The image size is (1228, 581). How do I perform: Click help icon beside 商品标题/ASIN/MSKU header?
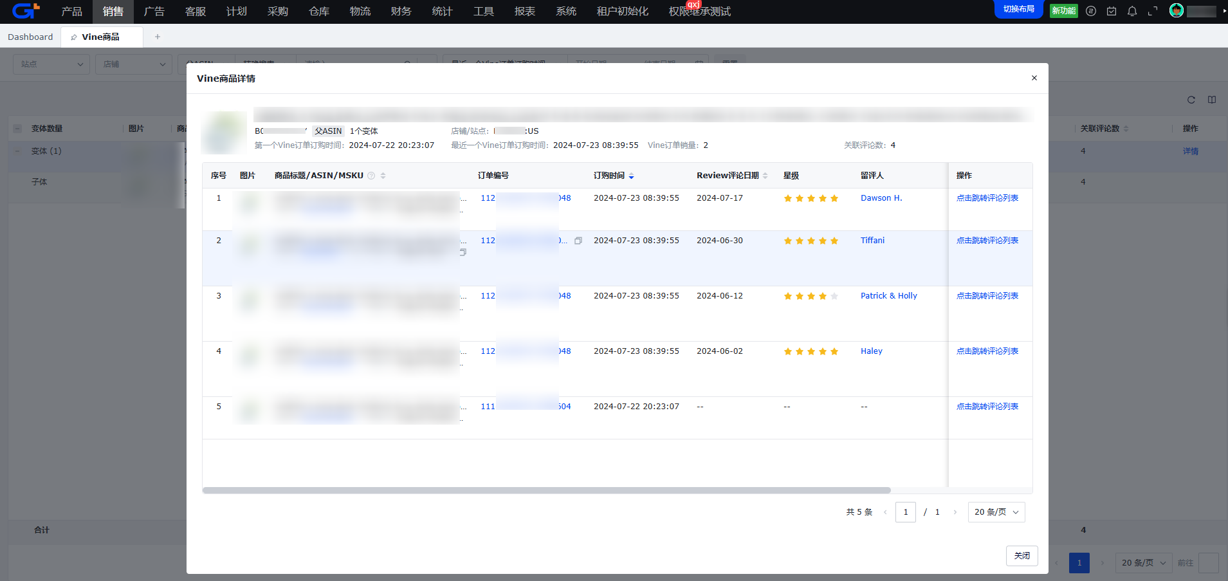[371, 176]
